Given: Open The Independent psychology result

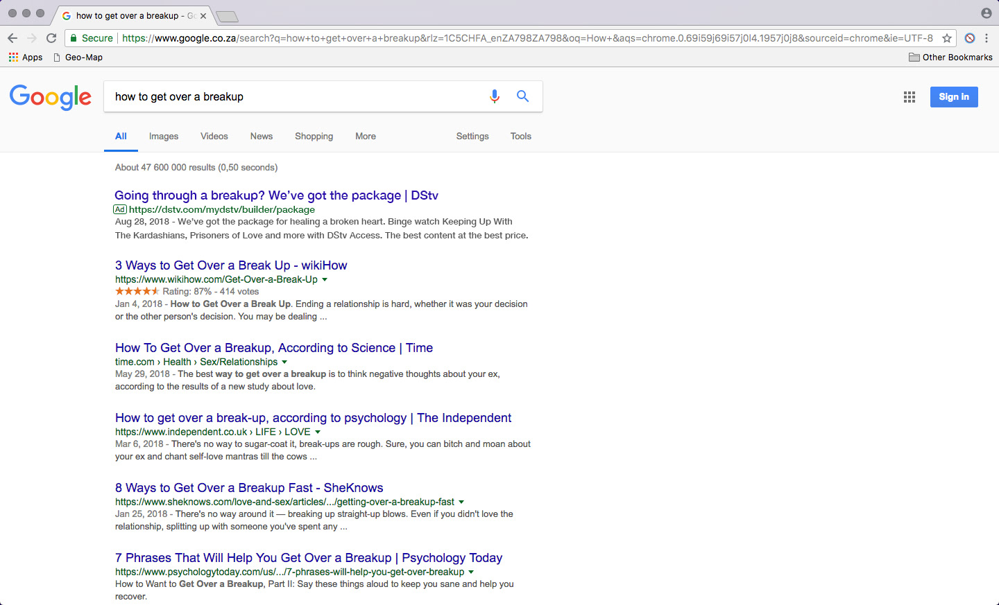Looking at the screenshot, I should pos(313,418).
